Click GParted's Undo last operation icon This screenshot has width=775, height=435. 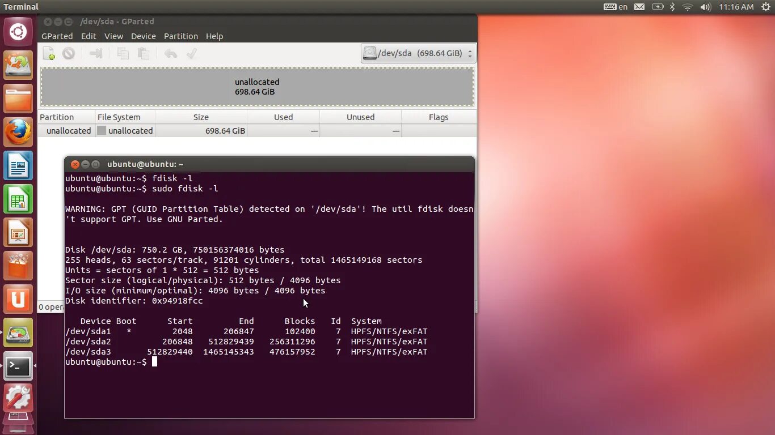(x=171, y=54)
